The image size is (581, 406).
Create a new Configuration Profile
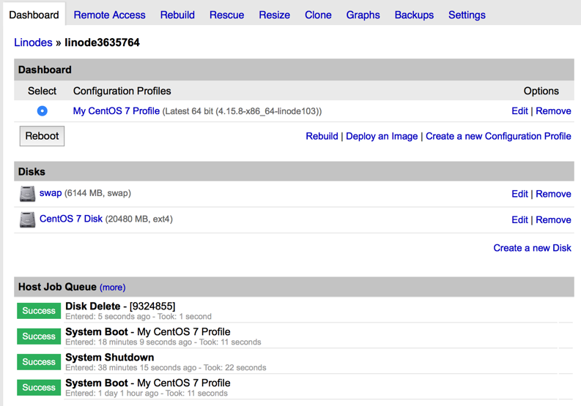(498, 136)
